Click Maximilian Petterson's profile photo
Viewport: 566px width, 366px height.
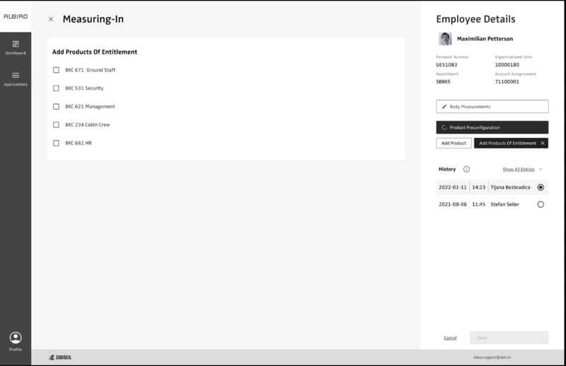coord(445,38)
